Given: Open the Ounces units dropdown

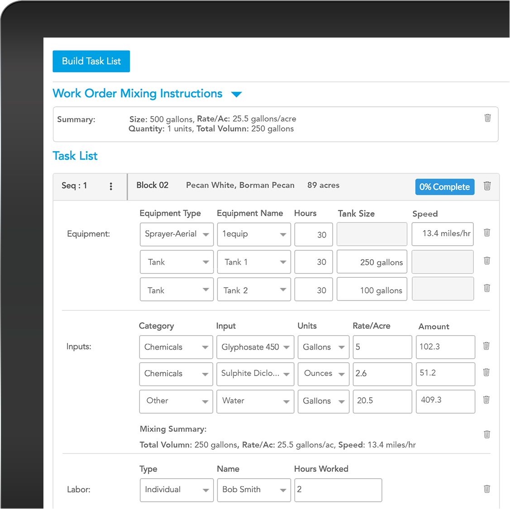Looking at the screenshot, I should (x=323, y=374).
